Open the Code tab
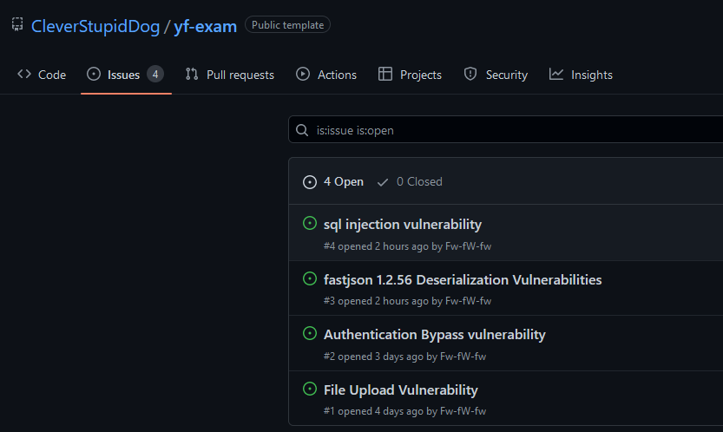Screen dimensions: 723x432 [42, 75]
